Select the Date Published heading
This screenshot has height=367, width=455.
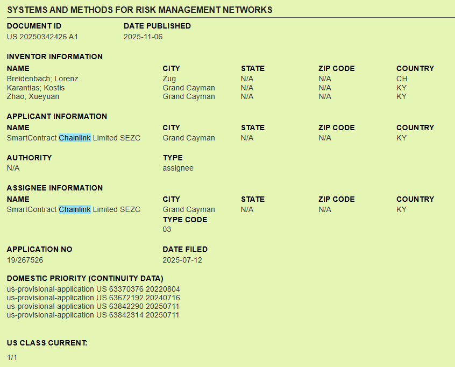point(157,26)
